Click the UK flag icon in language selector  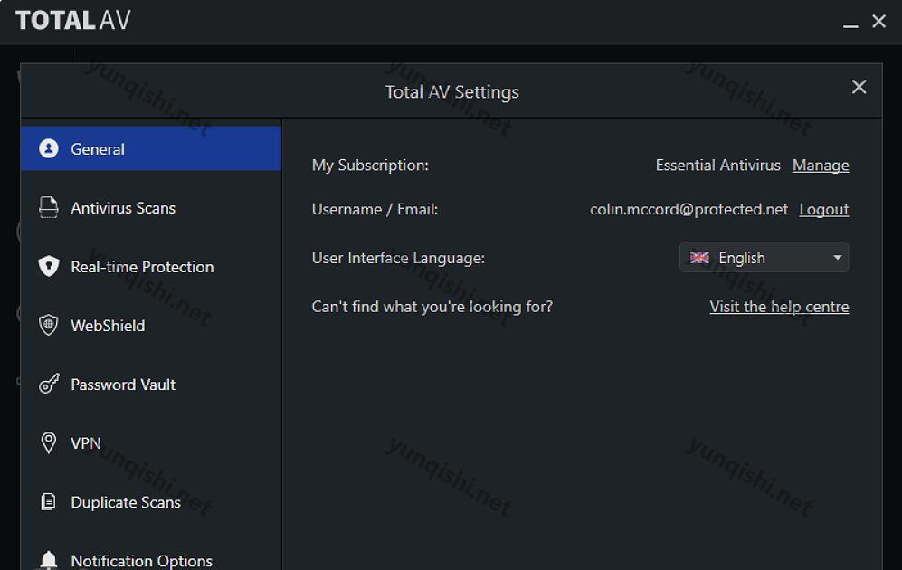click(x=699, y=258)
